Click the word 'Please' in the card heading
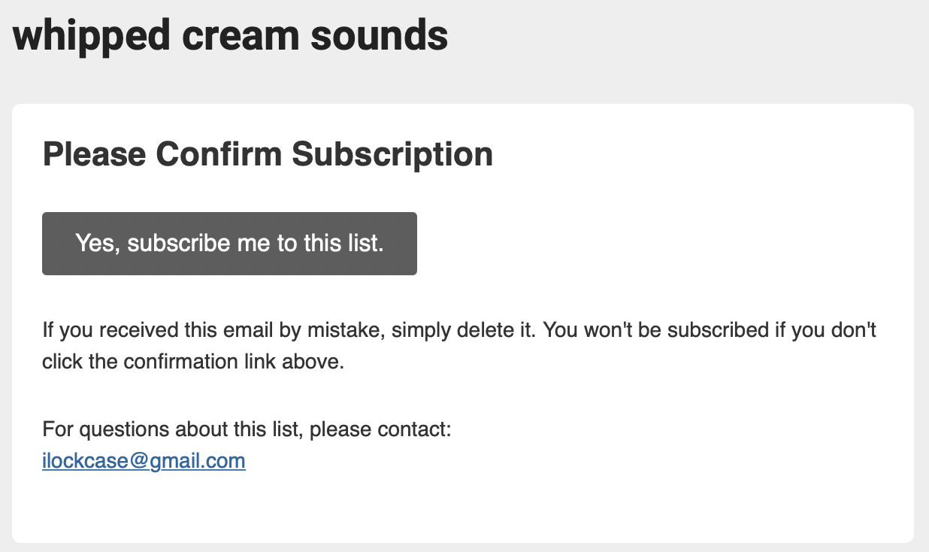Screen dimensions: 929x552 pos(94,154)
